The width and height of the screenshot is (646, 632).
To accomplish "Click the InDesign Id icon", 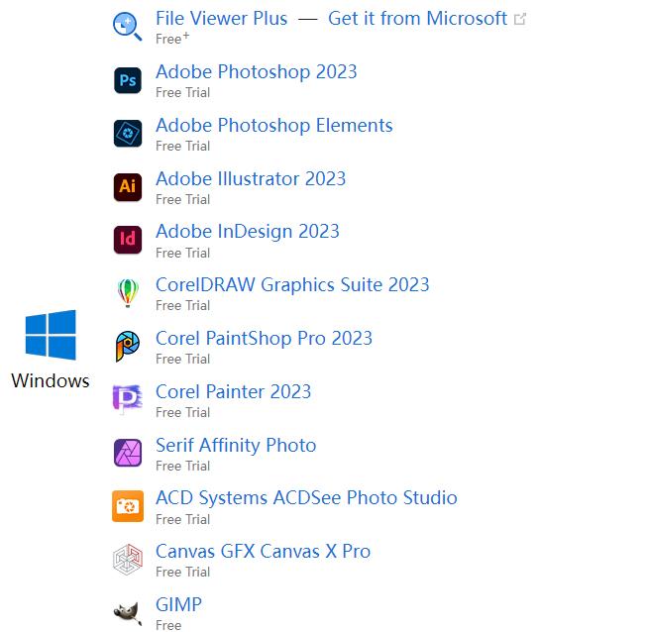I will coord(128,240).
